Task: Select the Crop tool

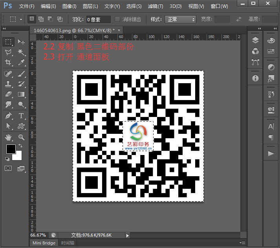Action: click(8, 62)
